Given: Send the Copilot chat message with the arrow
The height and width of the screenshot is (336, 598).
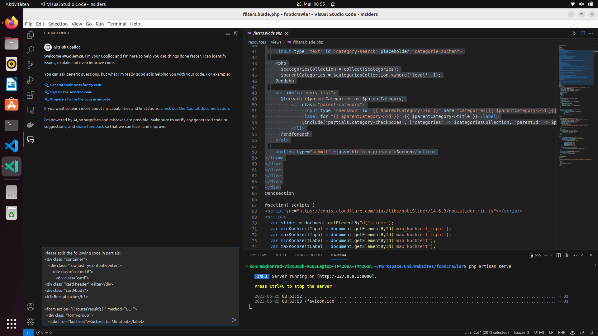Looking at the screenshot, I should [x=235, y=320].
